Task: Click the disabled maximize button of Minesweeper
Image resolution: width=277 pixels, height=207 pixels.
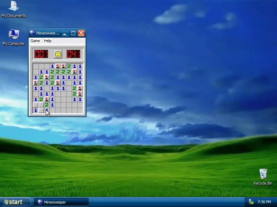Action: coord(73,33)
